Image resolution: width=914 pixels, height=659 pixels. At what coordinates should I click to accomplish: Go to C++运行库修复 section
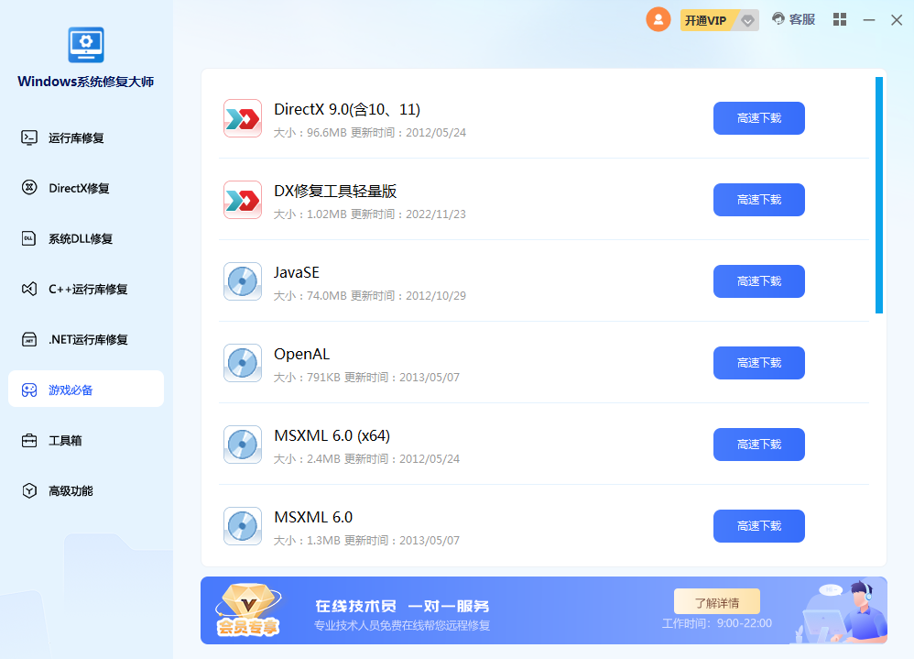pyautogui.click(x=88, y=289)
